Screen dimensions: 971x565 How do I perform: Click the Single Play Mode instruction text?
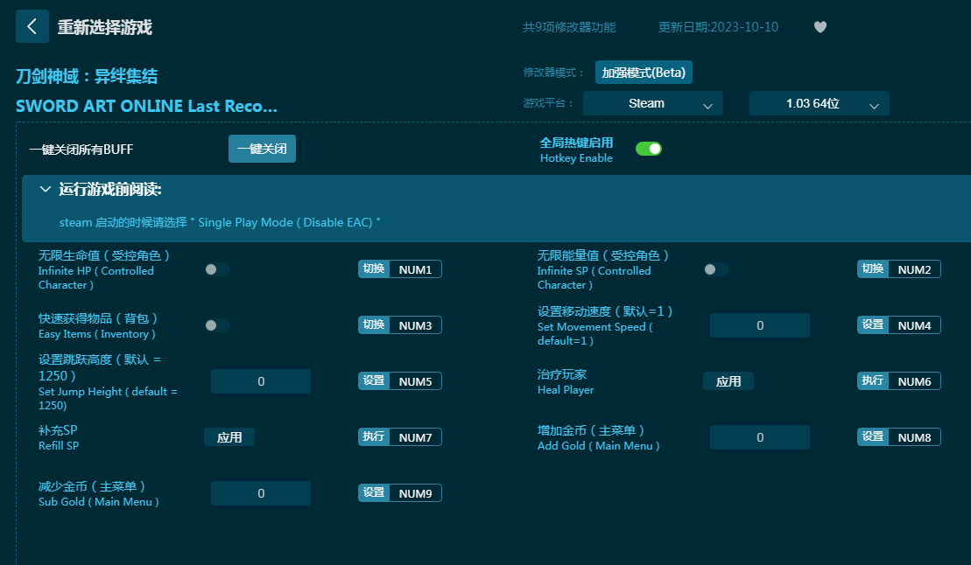220,222
